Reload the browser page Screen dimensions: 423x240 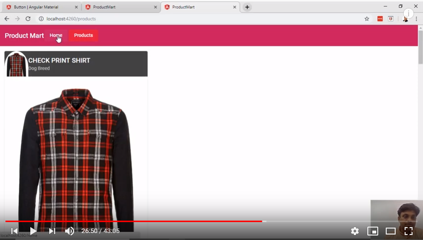[x=28, y=19]
